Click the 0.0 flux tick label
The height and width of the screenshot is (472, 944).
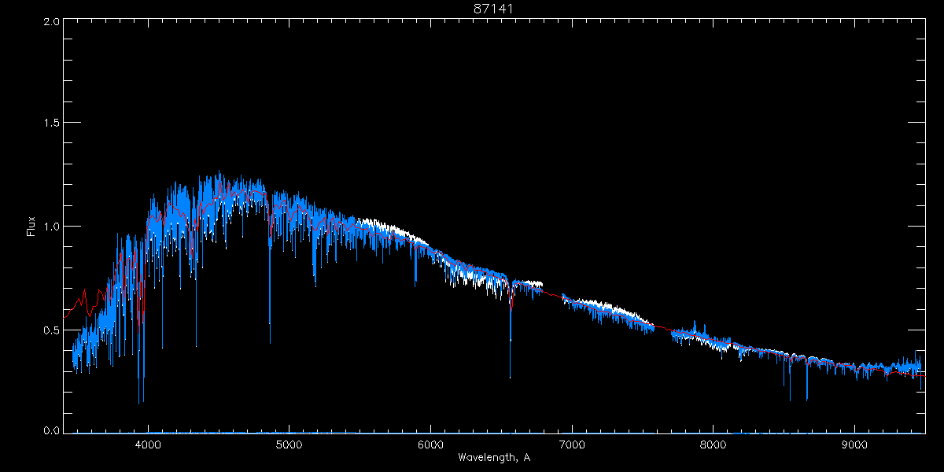[x=51, y=431]
